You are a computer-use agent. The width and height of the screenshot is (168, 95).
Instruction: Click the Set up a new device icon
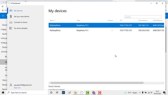pos(11,16)
